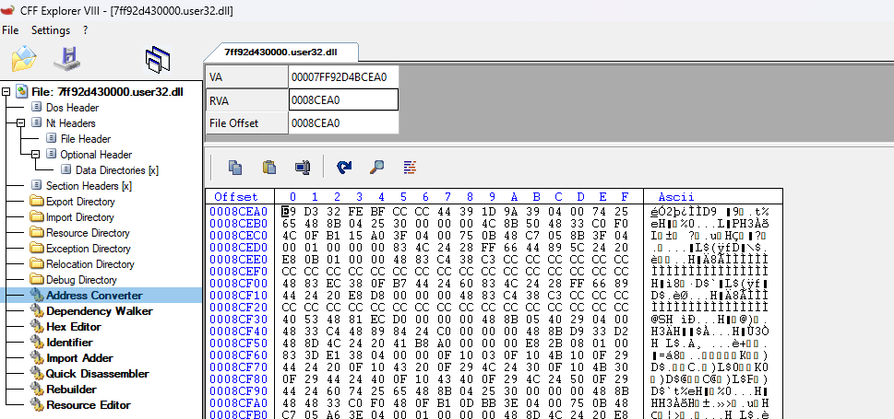The height and width of the screenshot is (419, 894).
Task: Click the File Offset label cell
Action: tap(246, 123)
